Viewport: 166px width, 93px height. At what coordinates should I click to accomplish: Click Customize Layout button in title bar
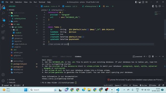(146, 2)
